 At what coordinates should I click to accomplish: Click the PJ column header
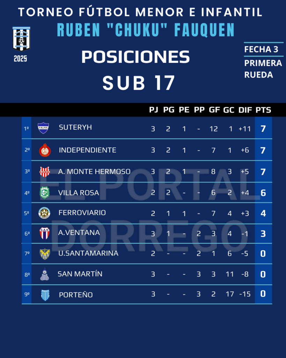(153, 110)
